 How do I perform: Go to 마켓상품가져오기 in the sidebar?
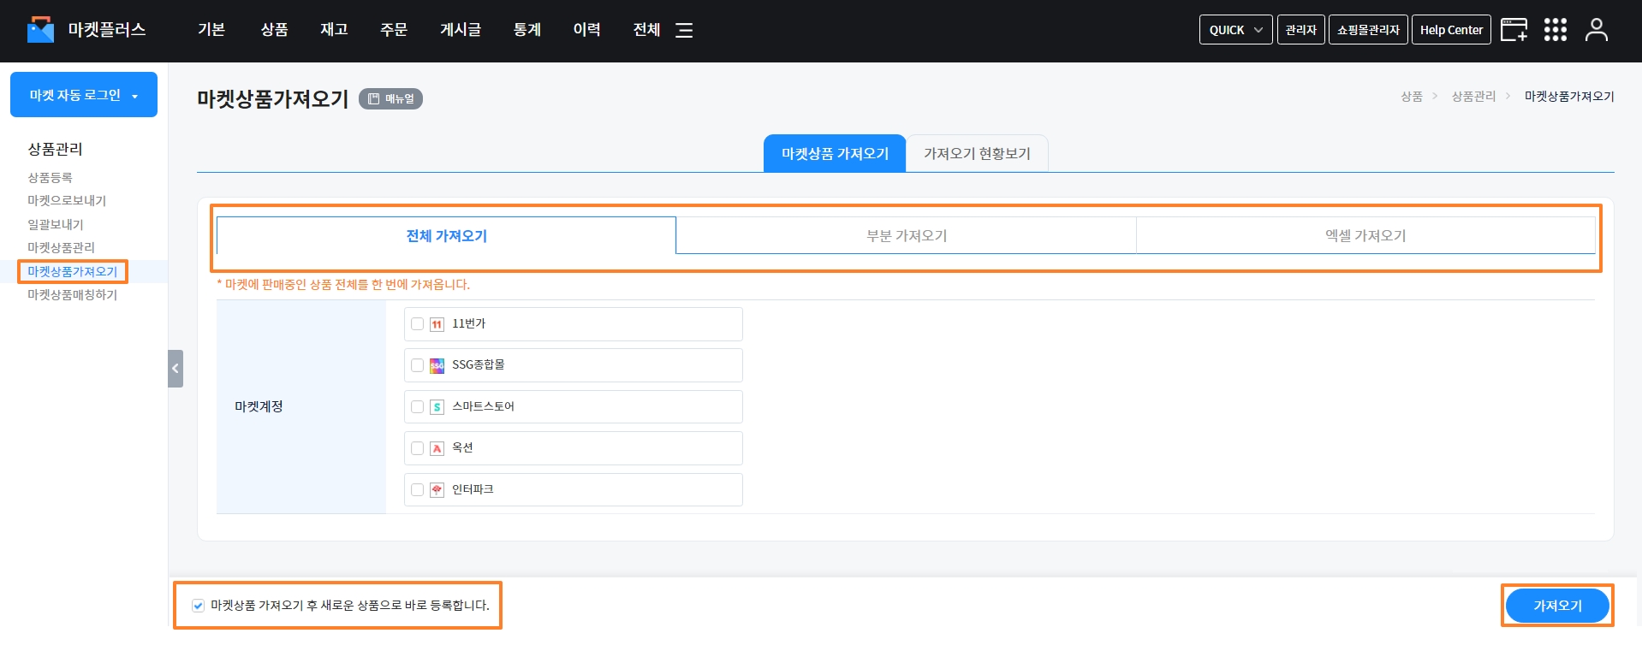coord(72,272)
